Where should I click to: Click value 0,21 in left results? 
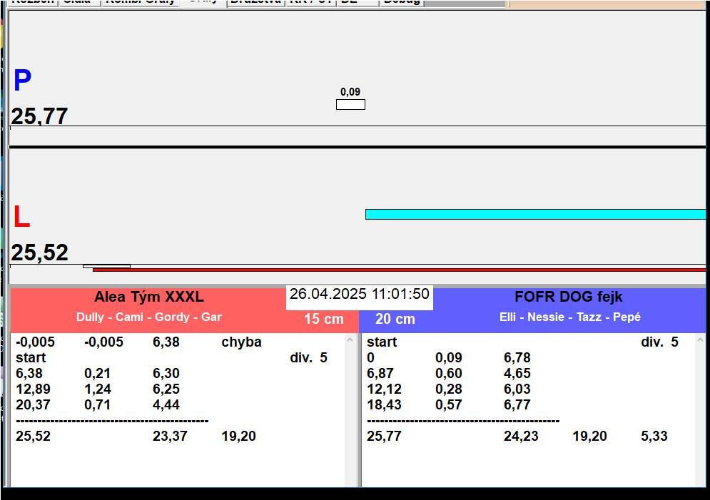pyautogui.click(x=97, y=373)
